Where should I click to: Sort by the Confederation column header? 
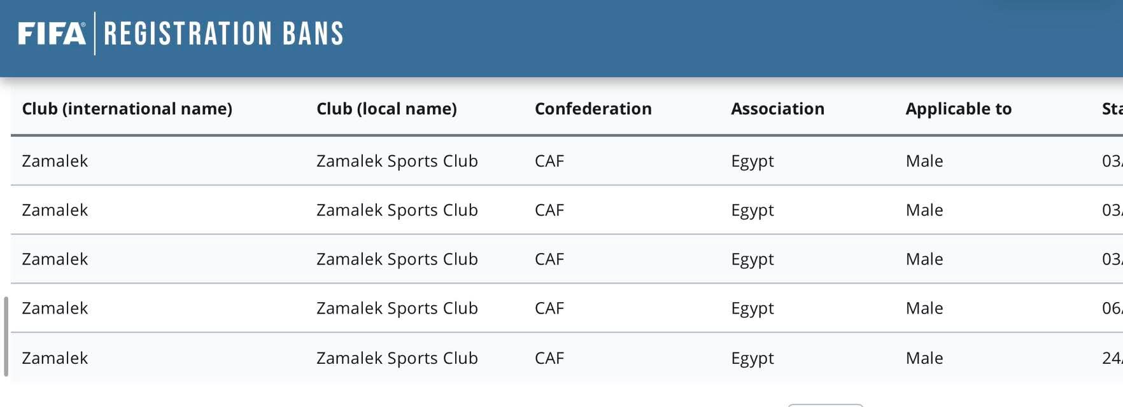pos(593,109)
